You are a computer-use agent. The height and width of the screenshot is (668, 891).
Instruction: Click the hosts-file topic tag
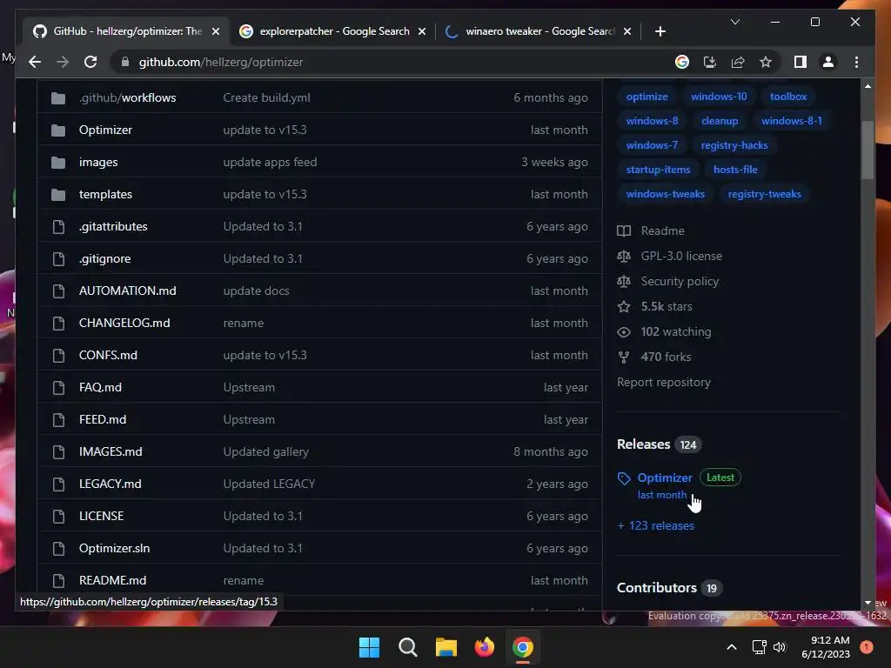735,170
